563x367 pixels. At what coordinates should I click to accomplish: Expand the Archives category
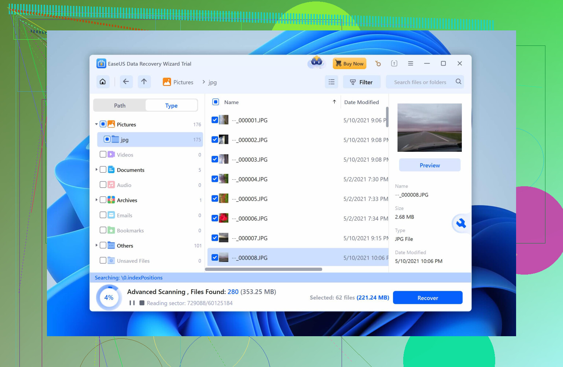96,200
